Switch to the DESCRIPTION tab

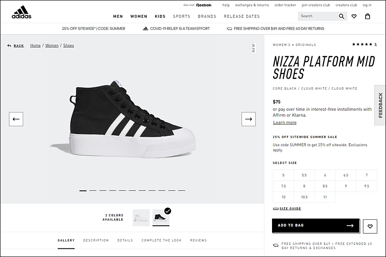(96, 240)
